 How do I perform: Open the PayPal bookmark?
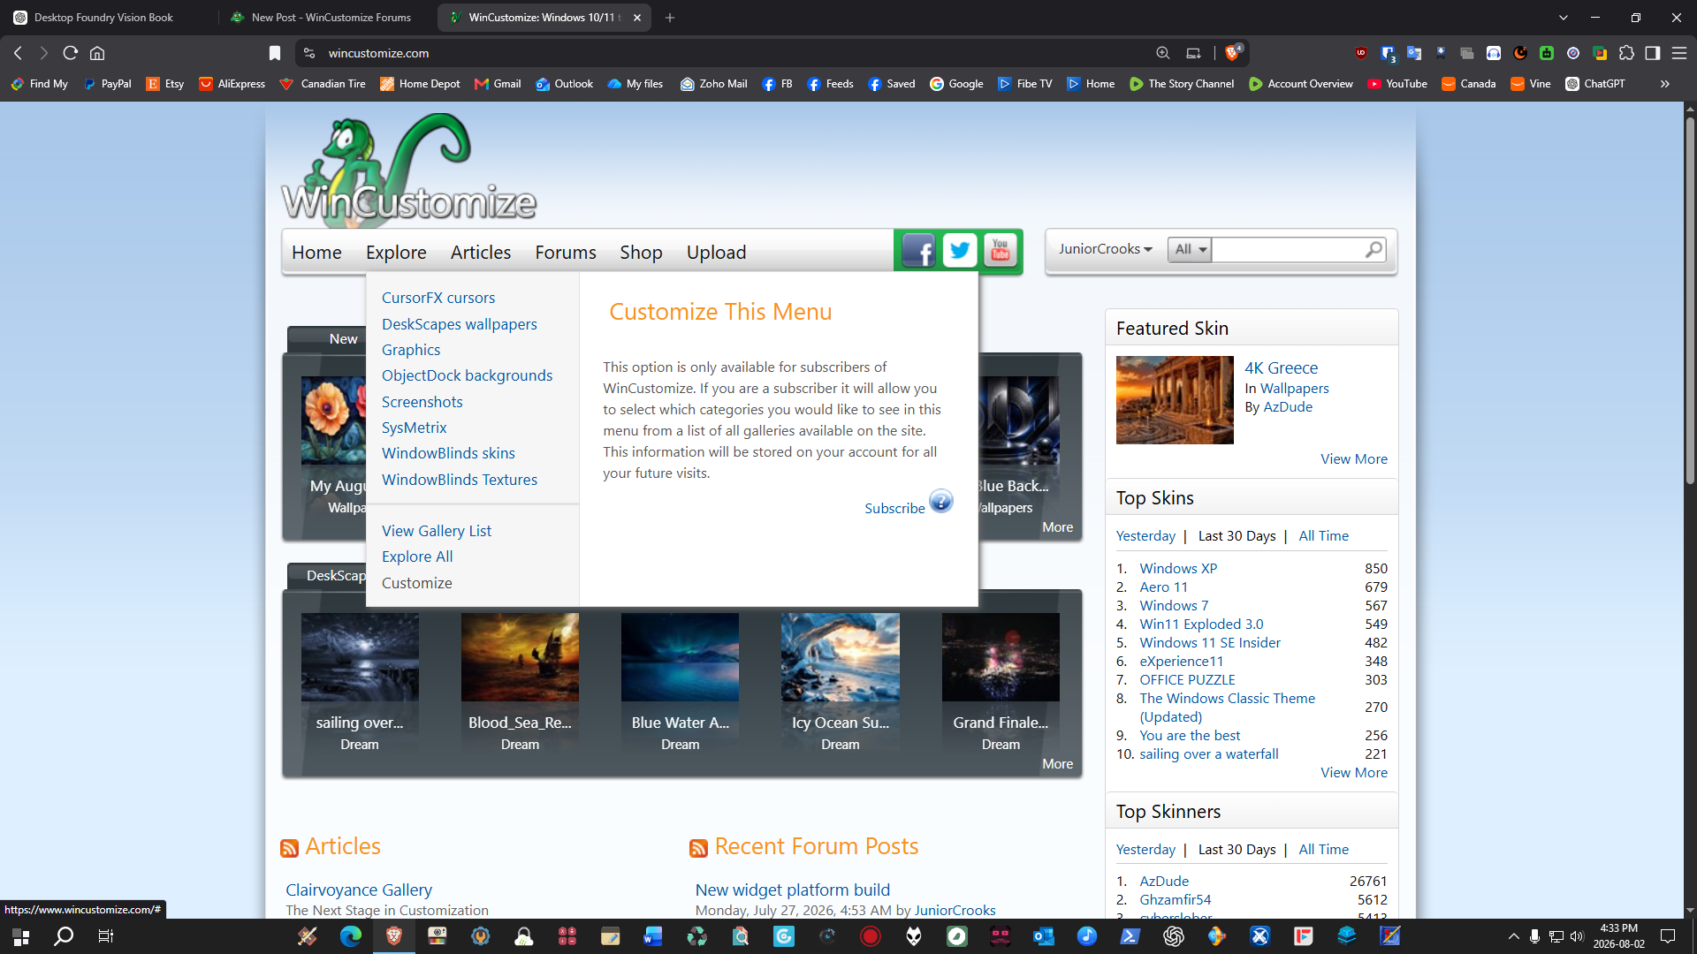pyautogui.click(x=107, y=84)
